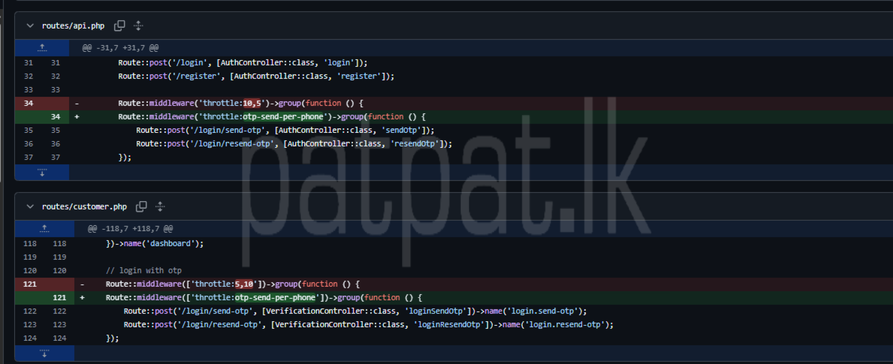Expand lines above line 31 in api.php
Image resolution: width=893 pixels, height=364 pixels.
coord(42,48)
